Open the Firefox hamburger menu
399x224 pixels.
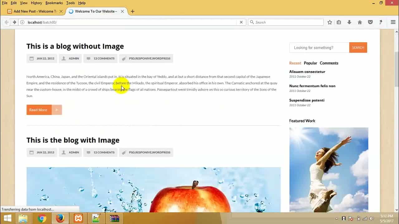point(393,22)
